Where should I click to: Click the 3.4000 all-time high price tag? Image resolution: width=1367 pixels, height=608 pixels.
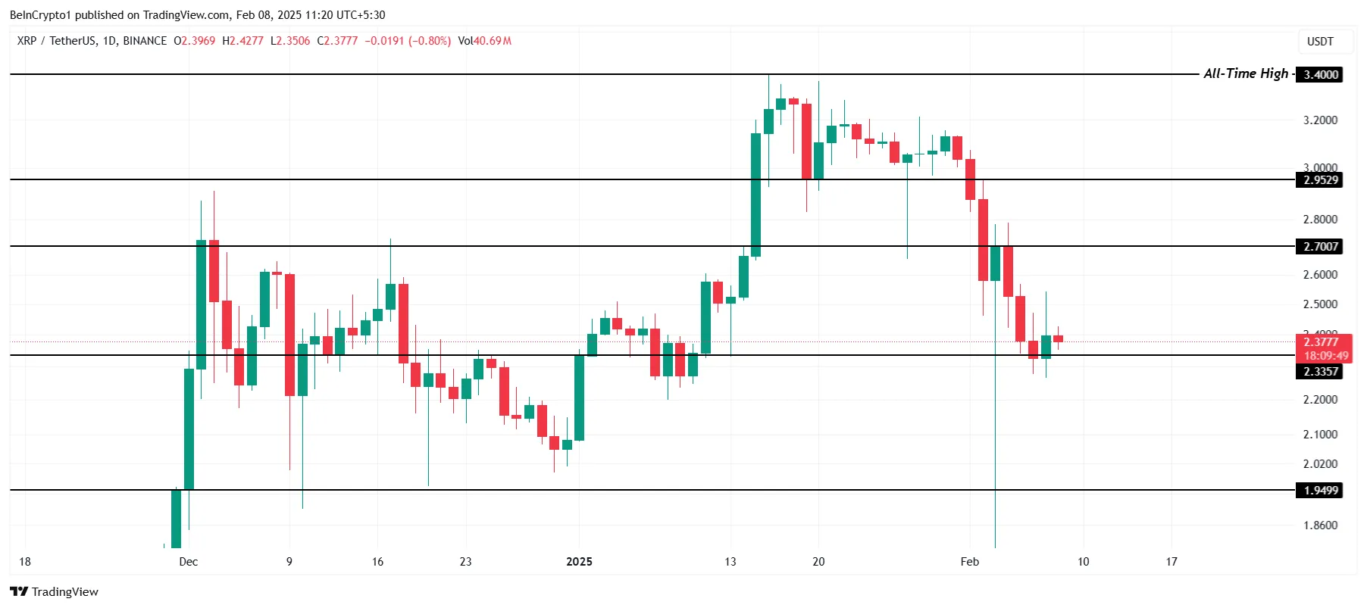click(x=1320, y=74)
